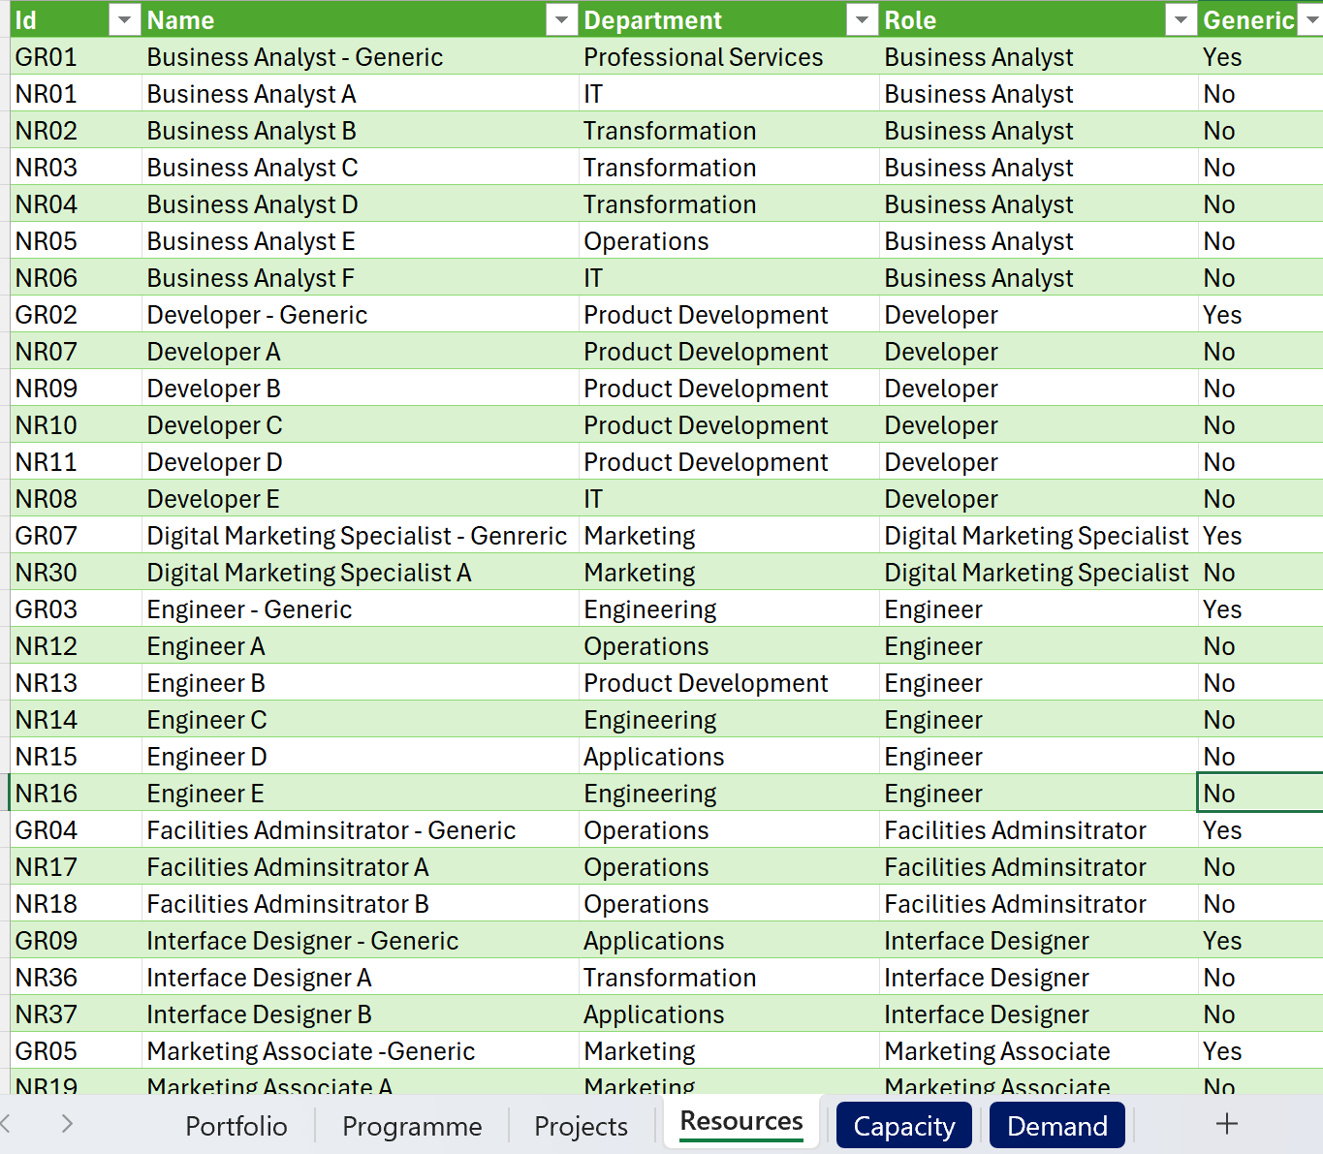
Task: Open the Demand sheet
Action: [1057, 1125]
